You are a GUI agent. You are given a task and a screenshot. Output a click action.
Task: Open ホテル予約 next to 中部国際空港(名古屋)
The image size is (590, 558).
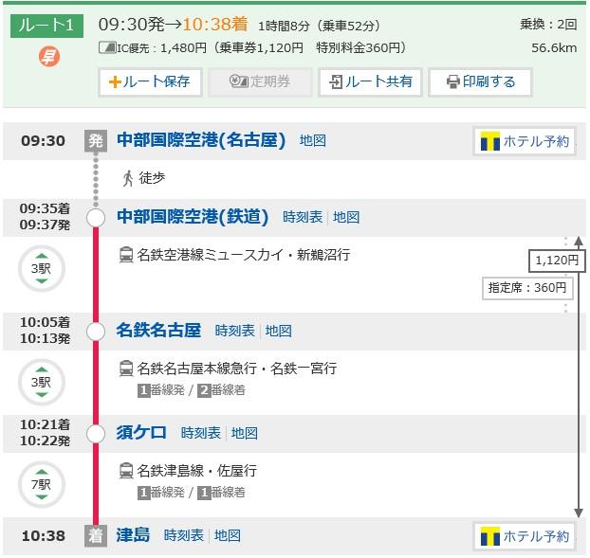click(x=525, y=142)
